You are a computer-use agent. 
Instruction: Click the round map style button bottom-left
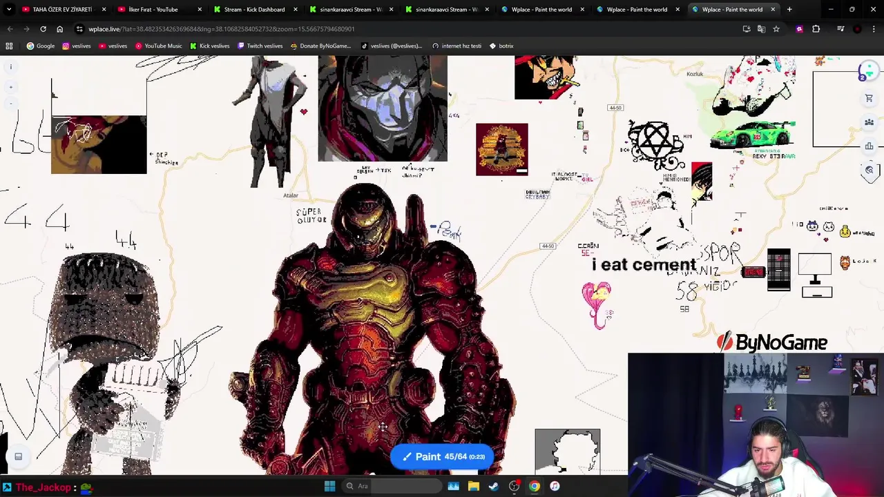19,456
